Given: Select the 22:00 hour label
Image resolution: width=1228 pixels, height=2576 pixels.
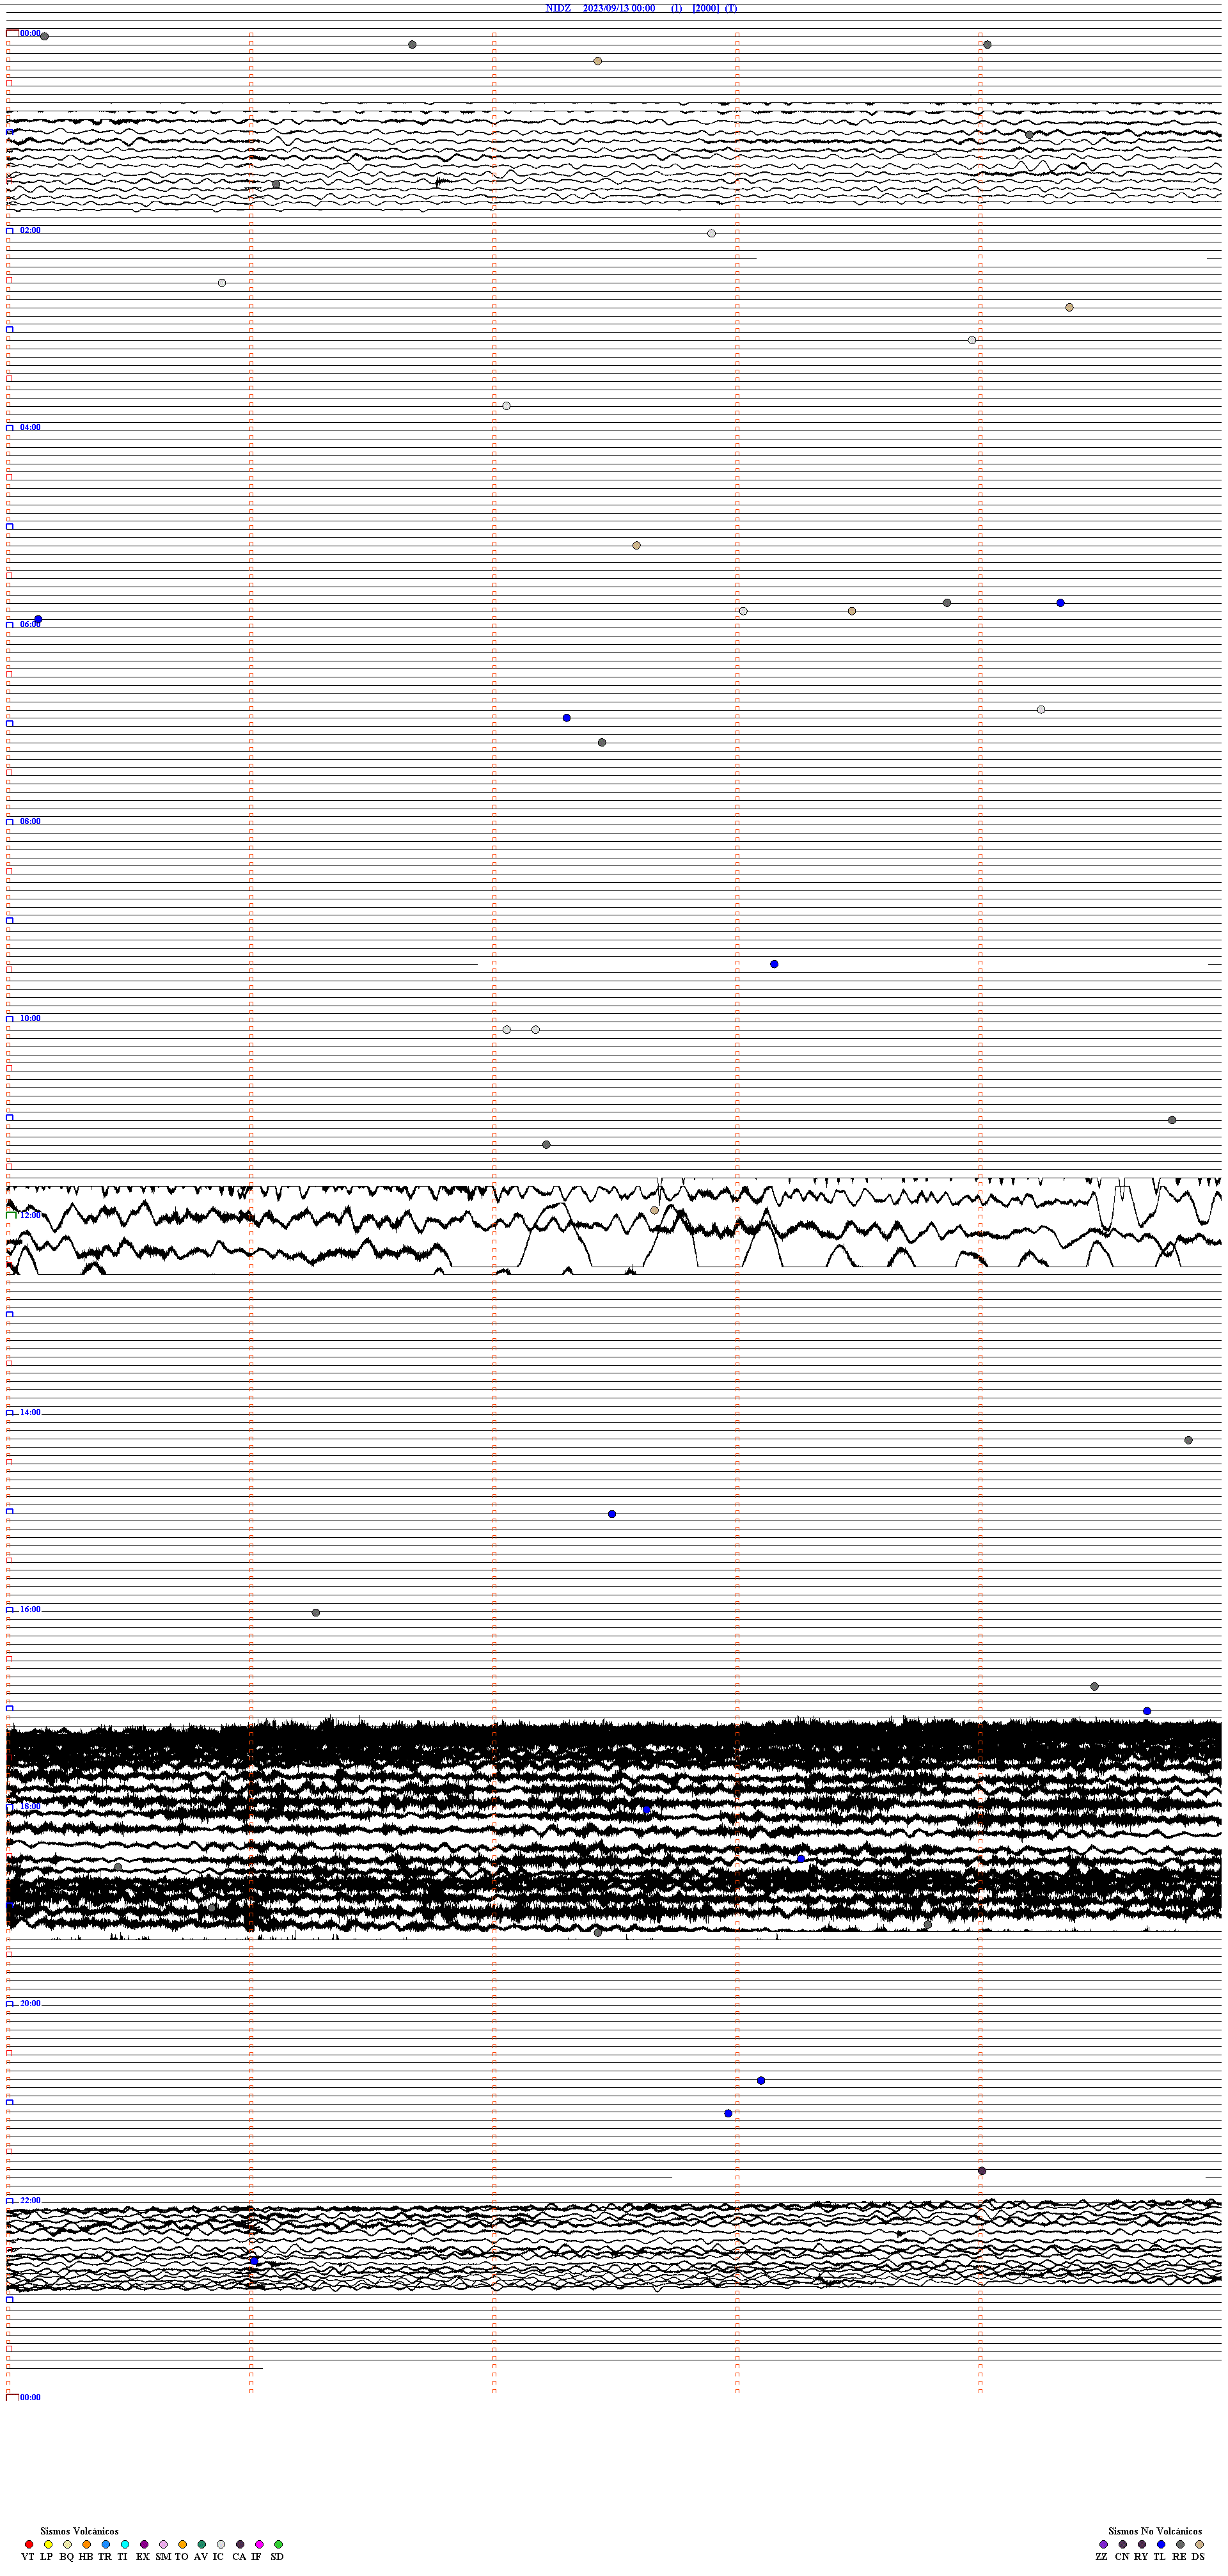Looking at the screenshot, I should 30,2200.
